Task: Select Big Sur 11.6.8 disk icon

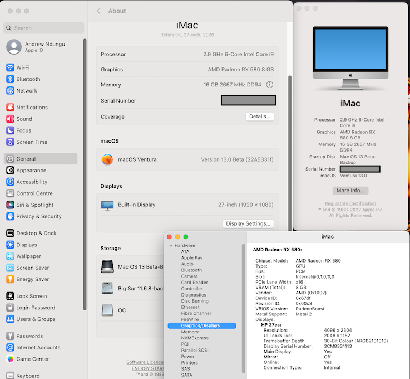Action: pos(107,288)
